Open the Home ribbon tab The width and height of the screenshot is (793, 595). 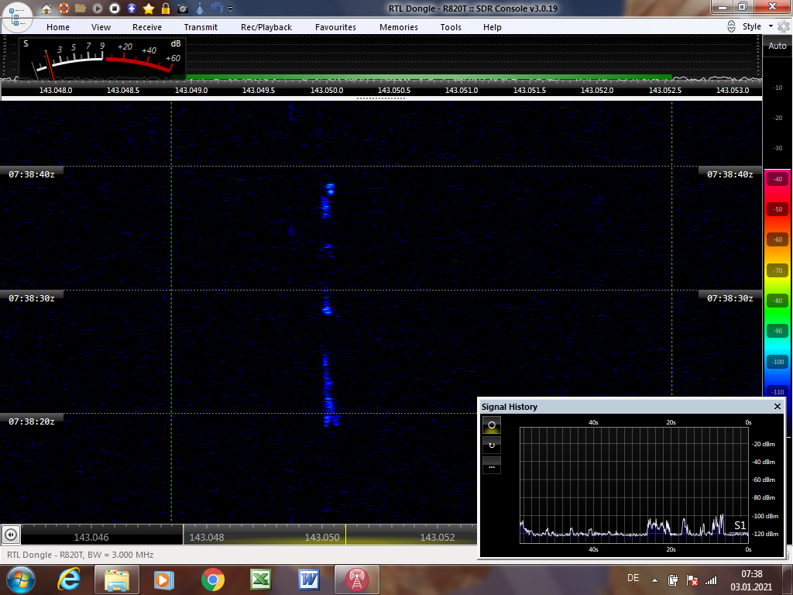[x=58, y=27]
